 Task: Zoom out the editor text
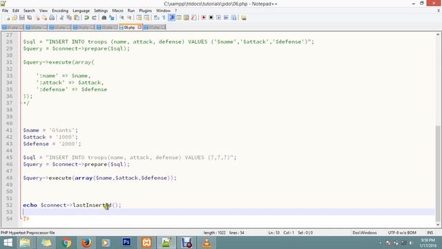point(129,18)
